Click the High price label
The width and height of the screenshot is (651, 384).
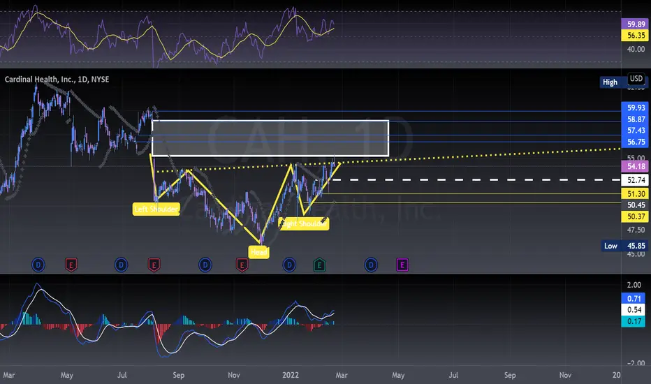pos(610,82)
